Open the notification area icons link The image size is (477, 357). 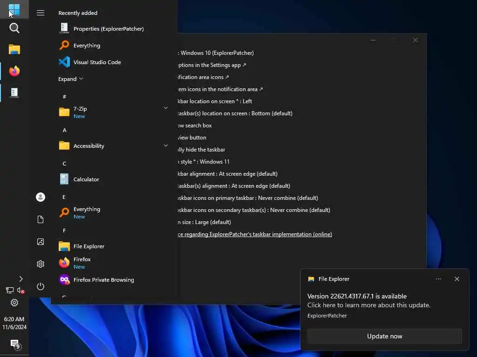[x=204, y=77]
